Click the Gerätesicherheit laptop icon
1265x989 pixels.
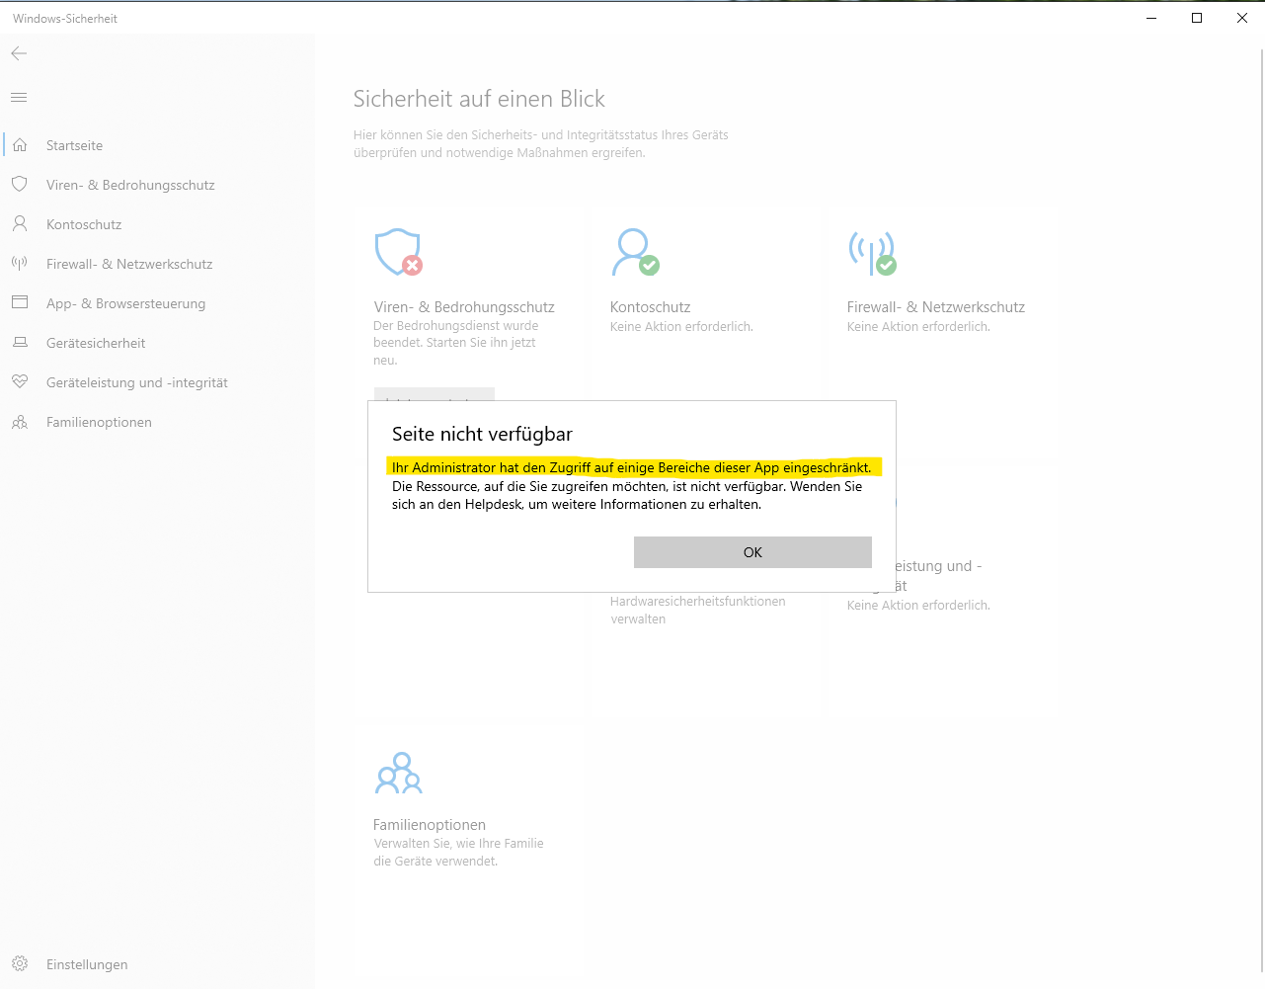[x=20, y=343]
